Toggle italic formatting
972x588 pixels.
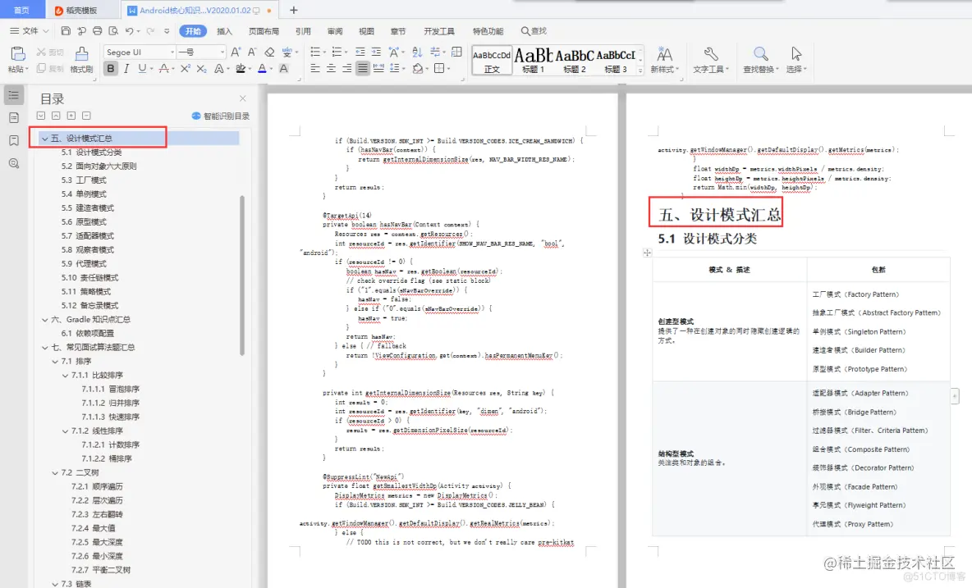127,68
